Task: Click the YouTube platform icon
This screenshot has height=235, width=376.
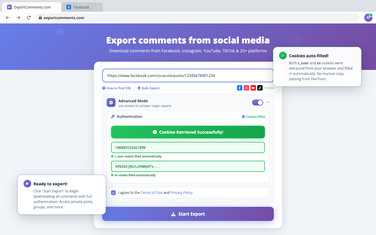Action: (x=253, y=88)
